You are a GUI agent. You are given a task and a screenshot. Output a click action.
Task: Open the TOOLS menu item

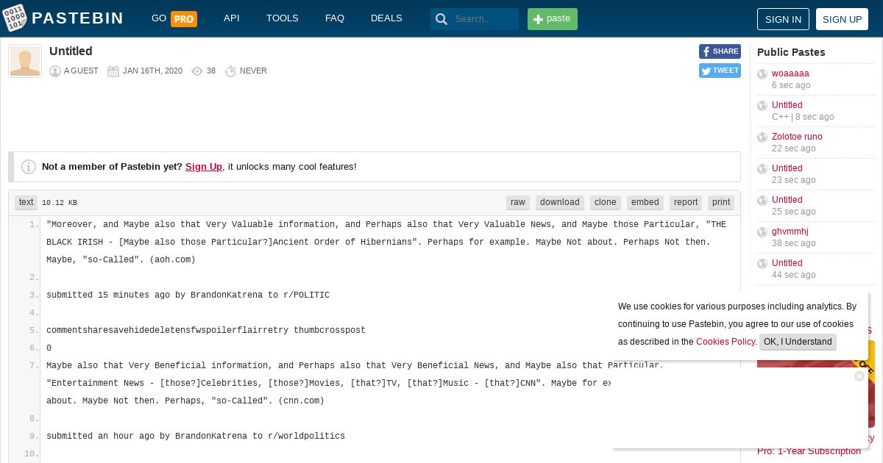click(x=283, y=18)
